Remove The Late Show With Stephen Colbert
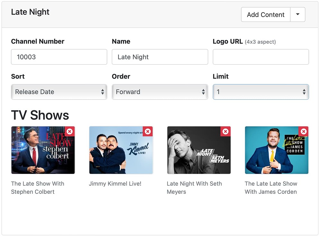Screen dimensions: 321x241 [x=70, y=131]
